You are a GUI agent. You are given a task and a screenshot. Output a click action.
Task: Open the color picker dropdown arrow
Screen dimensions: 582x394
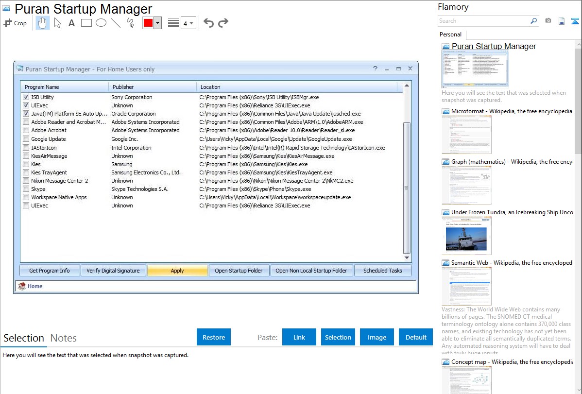point(157,23)
